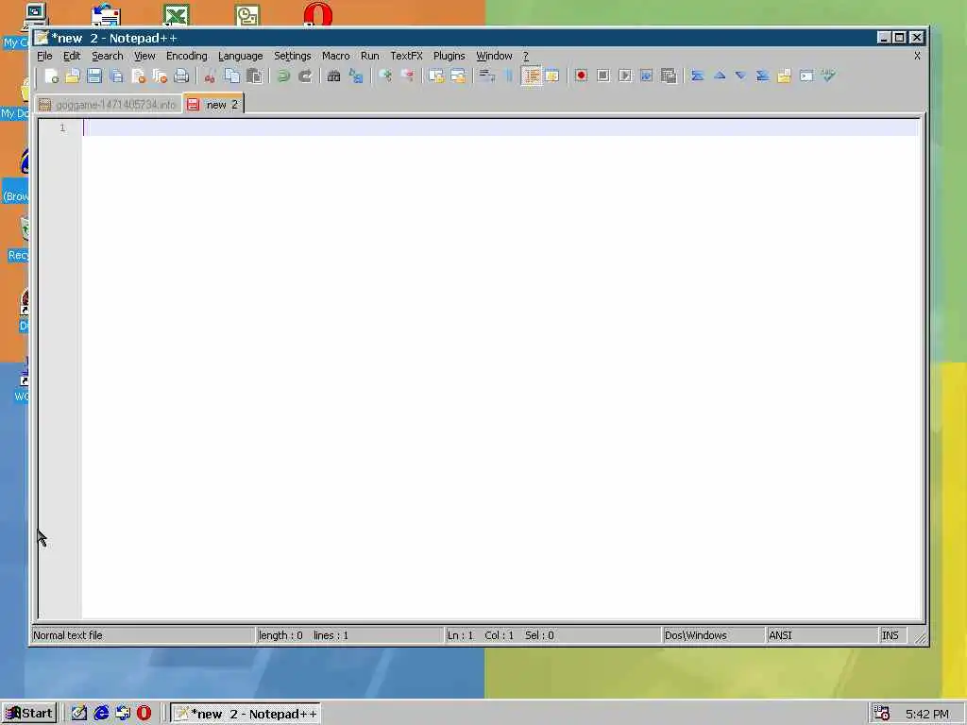The image size is (967, 725).
Task: Start macro recording with red circle button
Action: point(581,76)
